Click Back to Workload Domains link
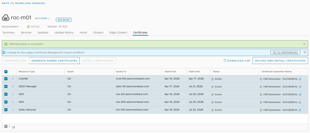 point(24,3)
